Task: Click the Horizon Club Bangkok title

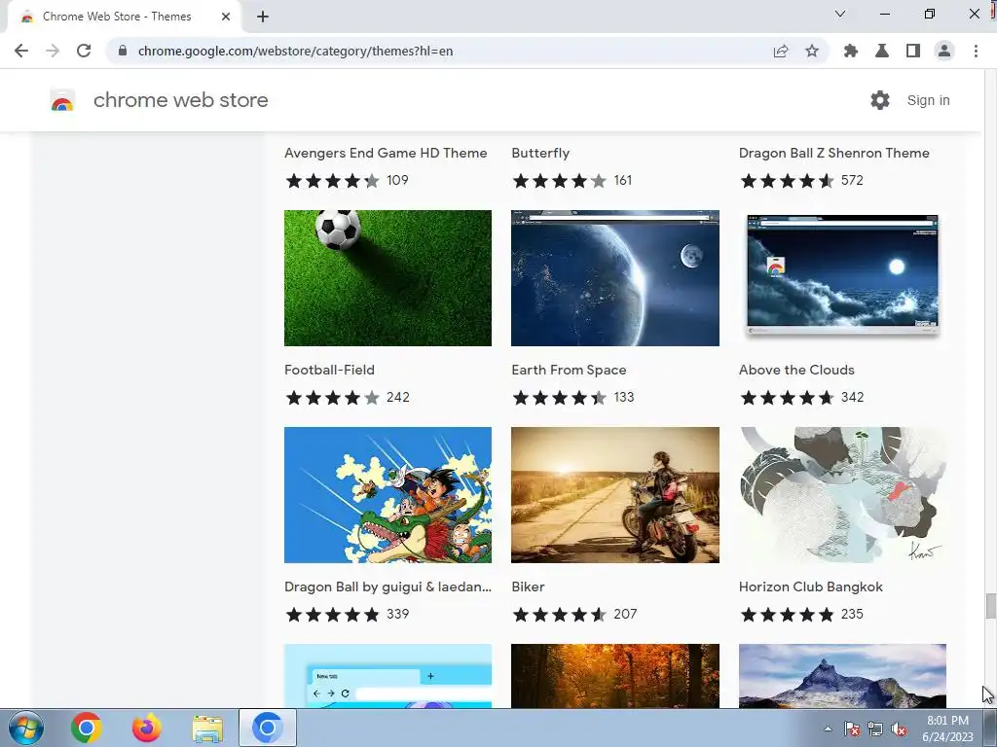Action: (811, 587)
